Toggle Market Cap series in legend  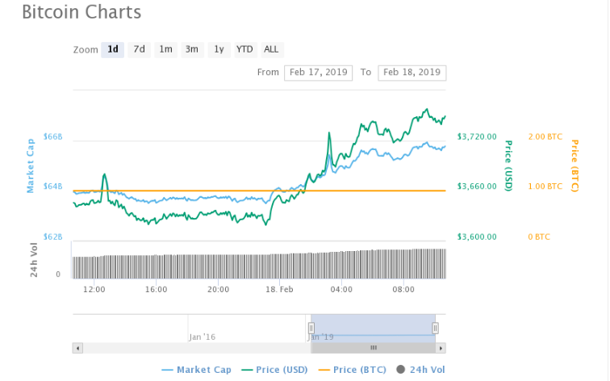(x=196, y=370)
